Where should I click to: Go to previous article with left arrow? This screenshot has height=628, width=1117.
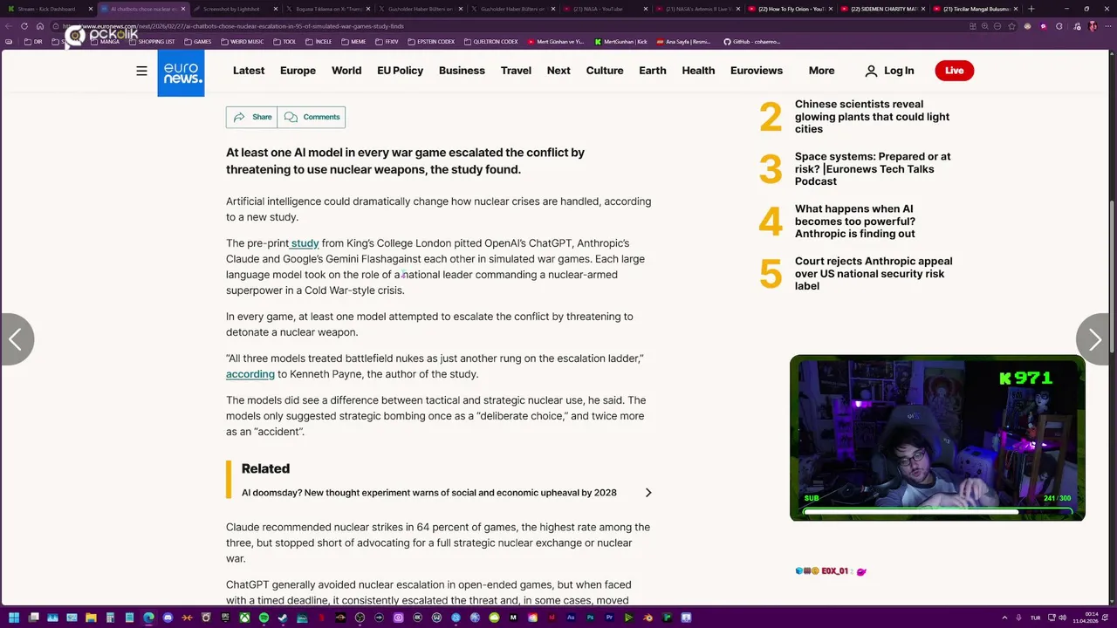coord(15,339)
